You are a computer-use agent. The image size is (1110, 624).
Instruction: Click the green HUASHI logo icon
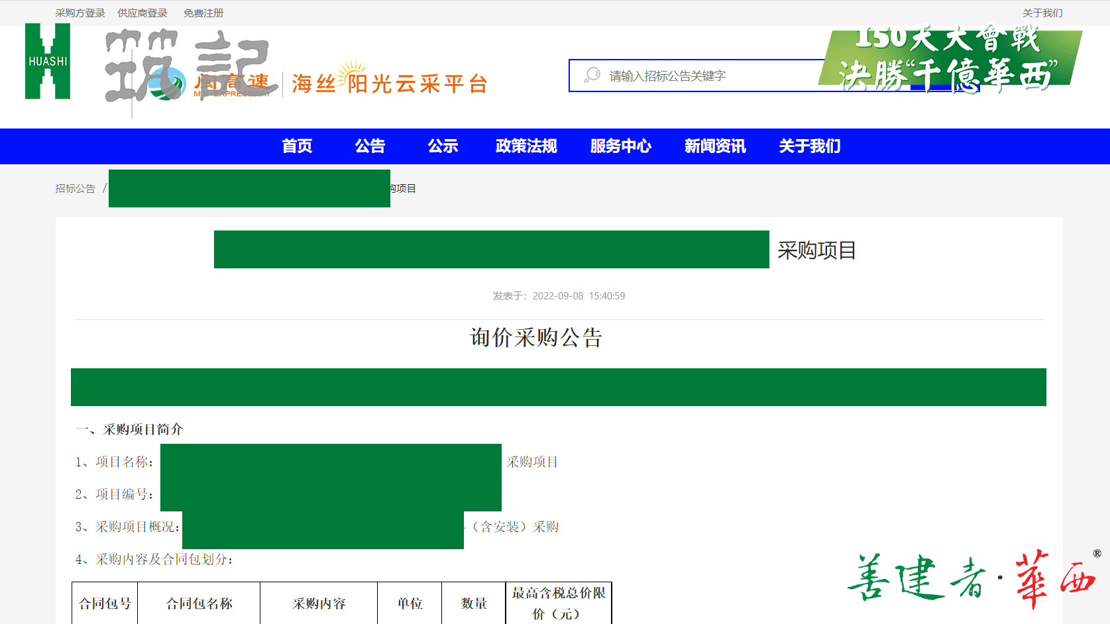coord(48,61)
